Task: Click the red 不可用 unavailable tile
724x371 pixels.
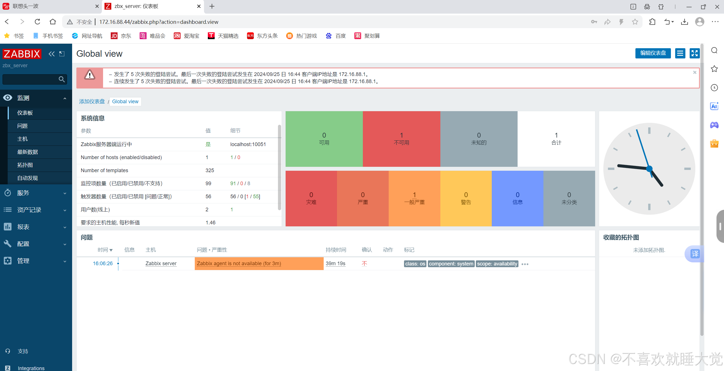Action: [x=401, y=139]
